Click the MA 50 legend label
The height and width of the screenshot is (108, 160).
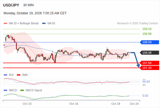[x=51, y=23]
